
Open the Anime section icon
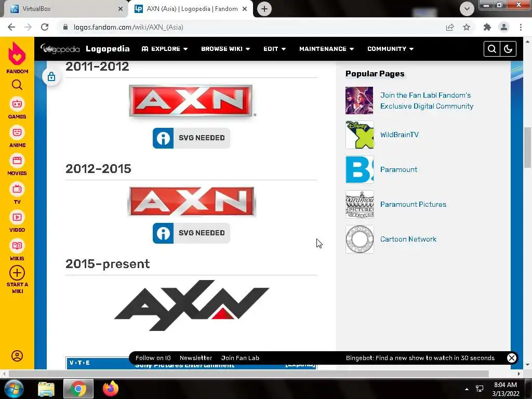pos(17,132)
